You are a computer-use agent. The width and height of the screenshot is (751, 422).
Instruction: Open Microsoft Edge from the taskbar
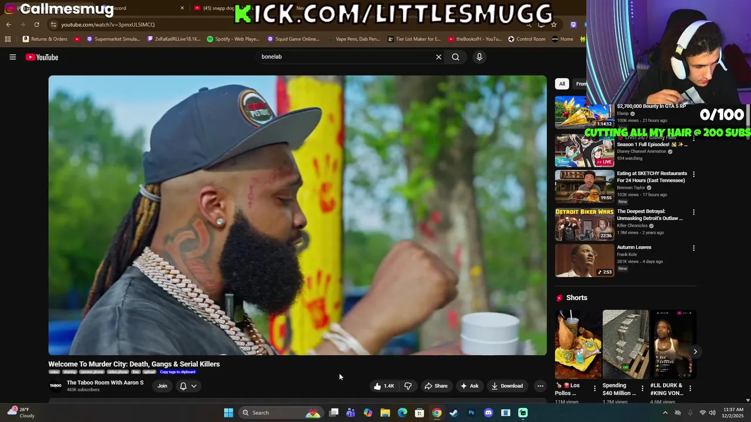402,413
